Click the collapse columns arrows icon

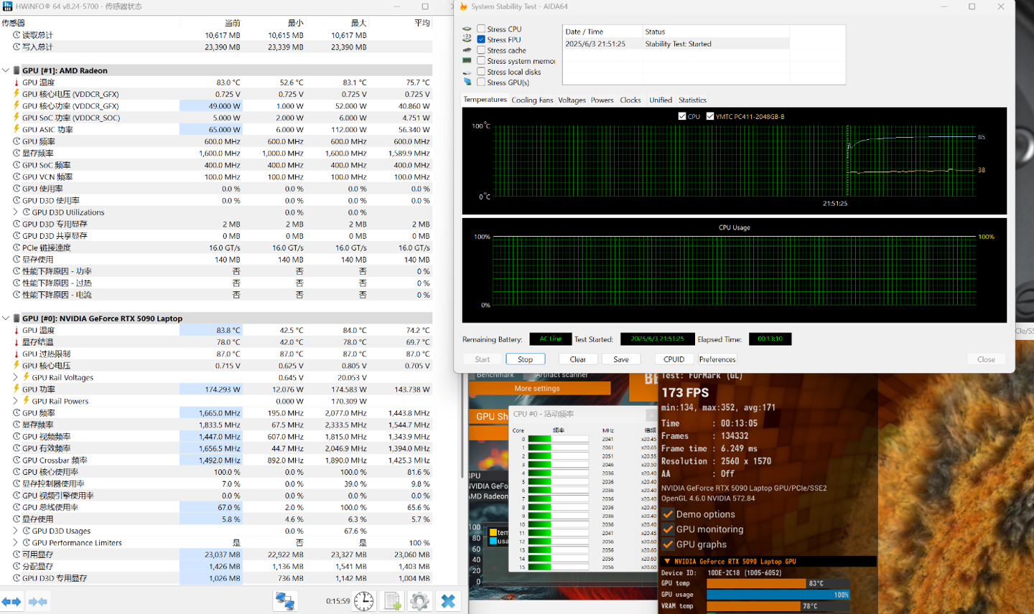(38, 601)
